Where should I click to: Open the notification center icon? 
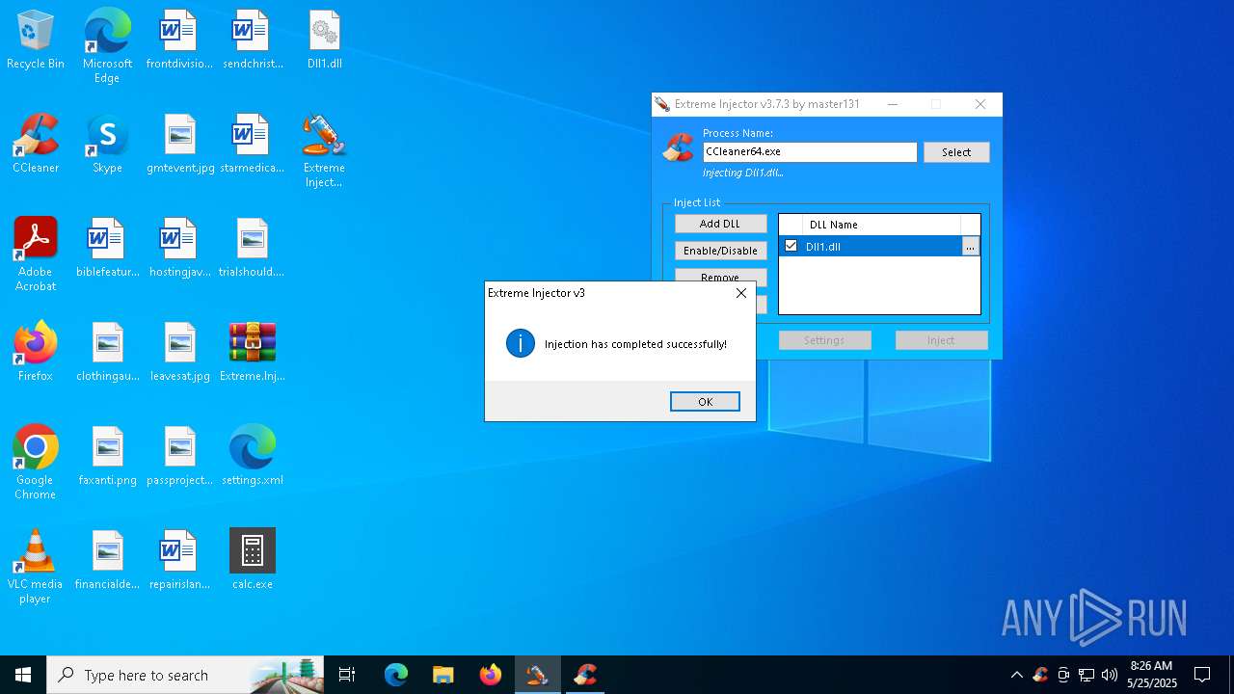(1202, 675)
